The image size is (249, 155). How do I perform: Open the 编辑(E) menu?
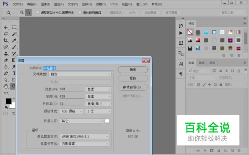pyautogui.click(x=31, y=4)
